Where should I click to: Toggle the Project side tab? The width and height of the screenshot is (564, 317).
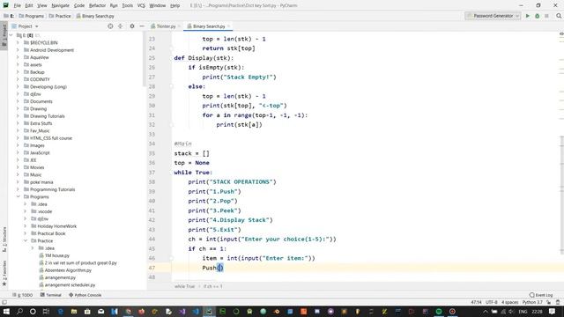coord(4,35)
